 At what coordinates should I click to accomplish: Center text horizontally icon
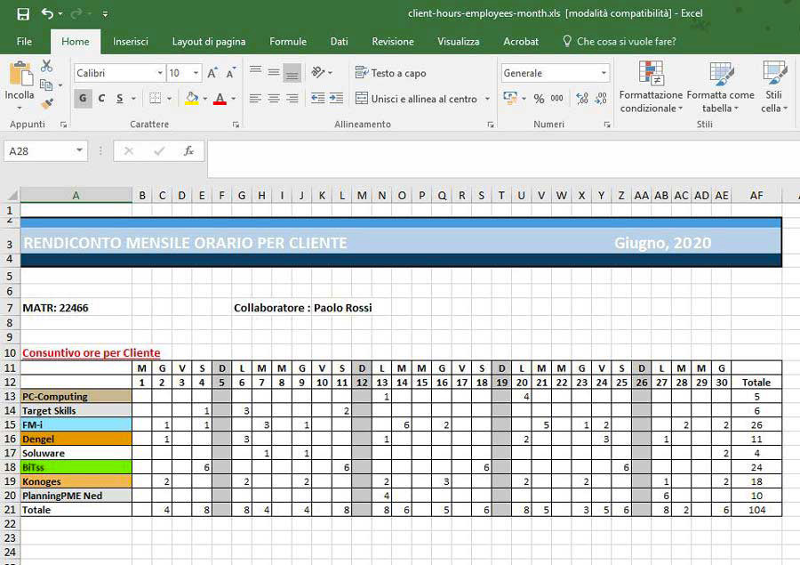point(274,98)
